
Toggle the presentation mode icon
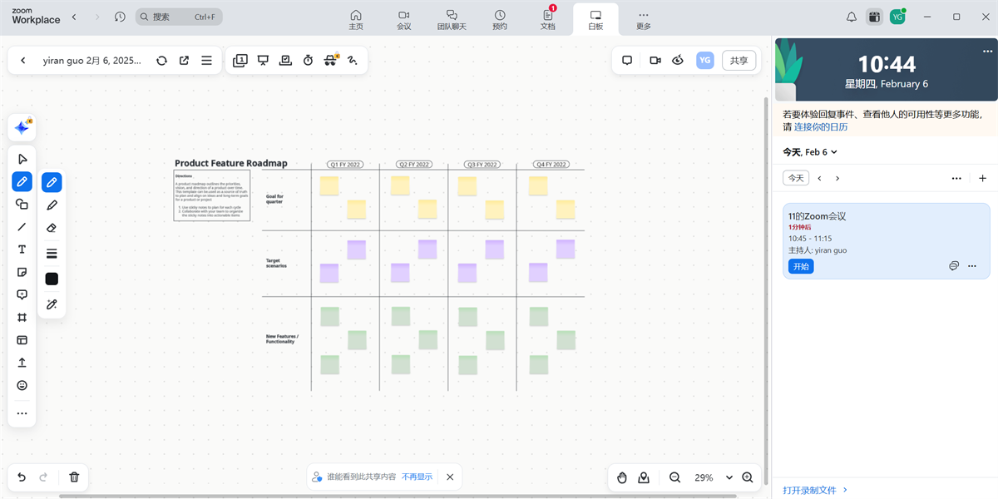(x=263, y=60)
